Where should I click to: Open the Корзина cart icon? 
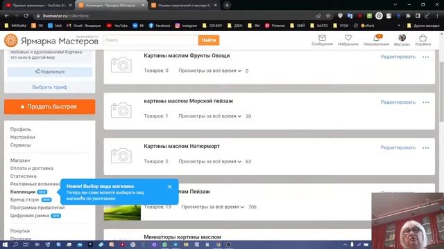click(422, 38)
